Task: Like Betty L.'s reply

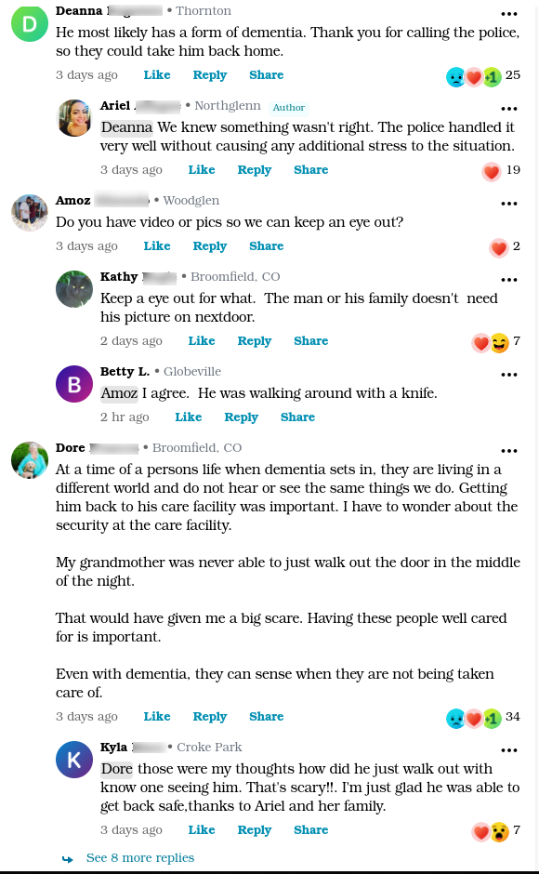Action: tap(189, 417)
